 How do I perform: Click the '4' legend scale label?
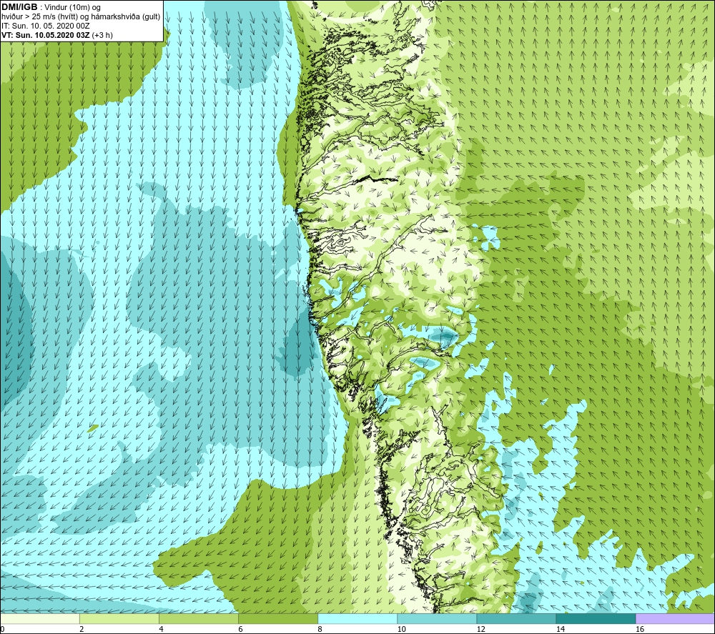click(161, 630)
